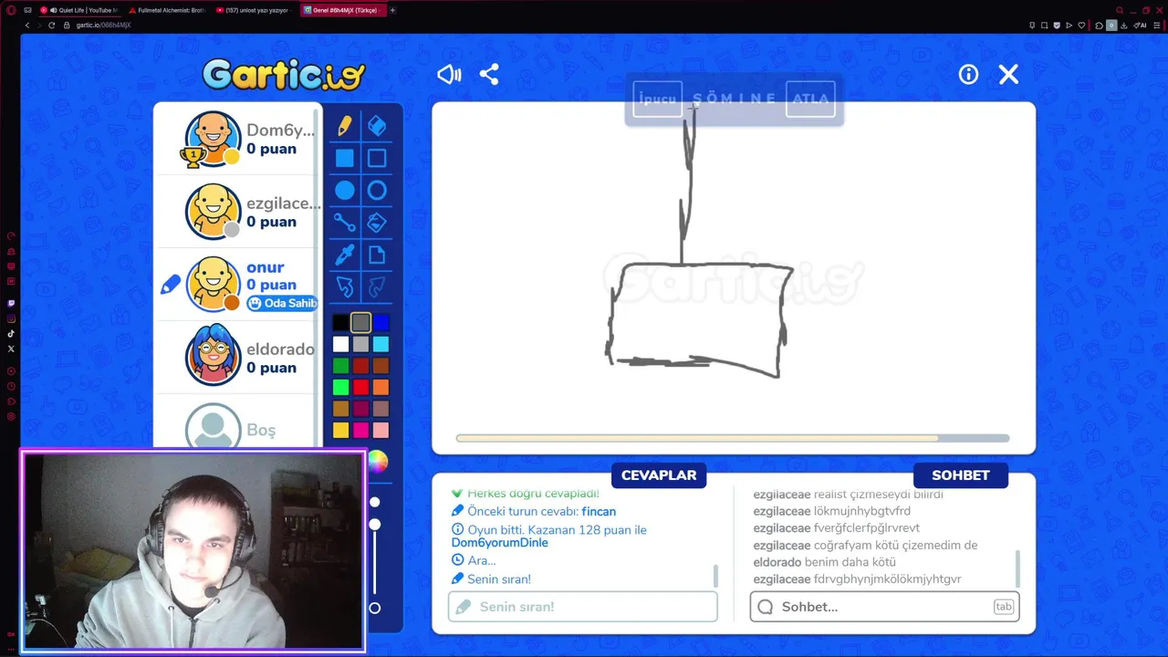
Task: Click the tab hint in chat box
Action: (x=1004, y=607)
